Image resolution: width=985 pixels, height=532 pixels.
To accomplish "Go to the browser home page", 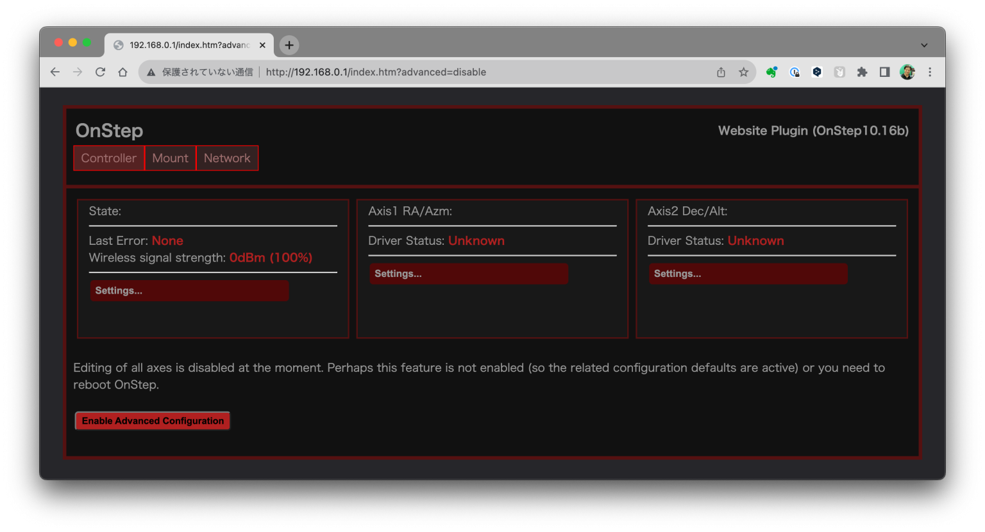I will 122,72.
